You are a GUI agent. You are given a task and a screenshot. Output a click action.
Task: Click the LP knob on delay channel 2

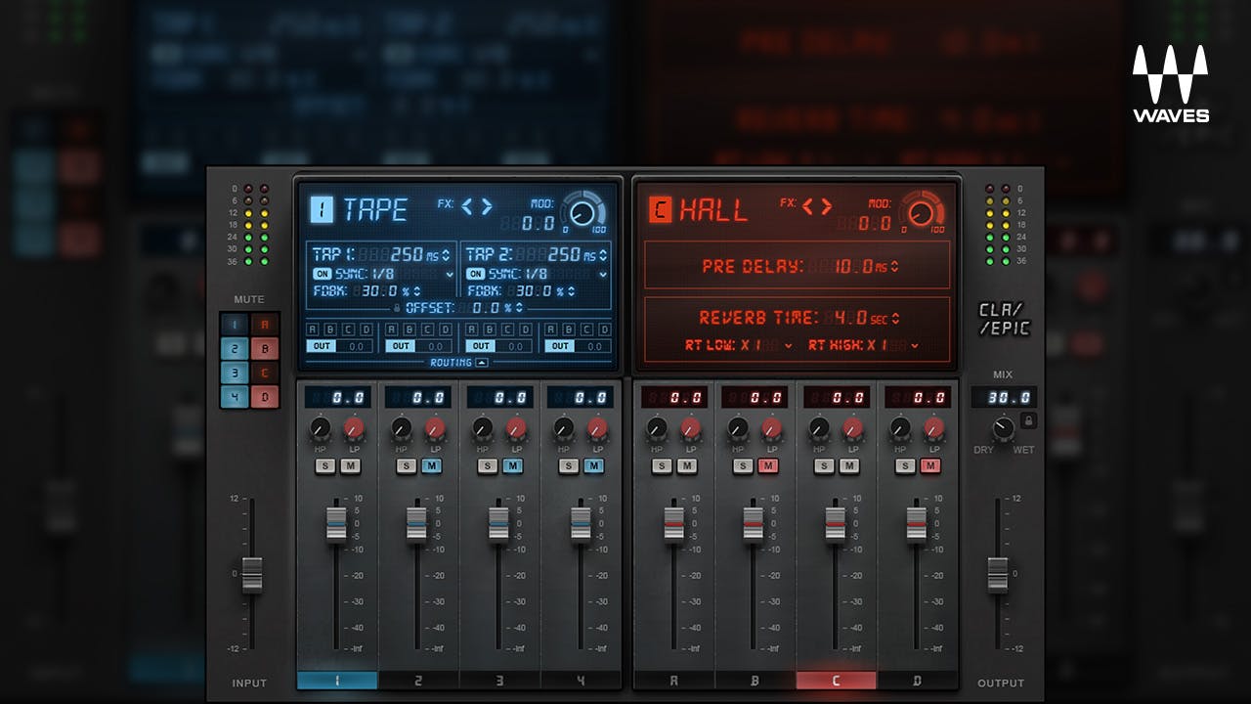[435, 427]
